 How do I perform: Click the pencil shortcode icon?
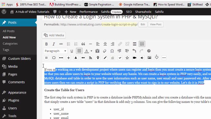105,58
